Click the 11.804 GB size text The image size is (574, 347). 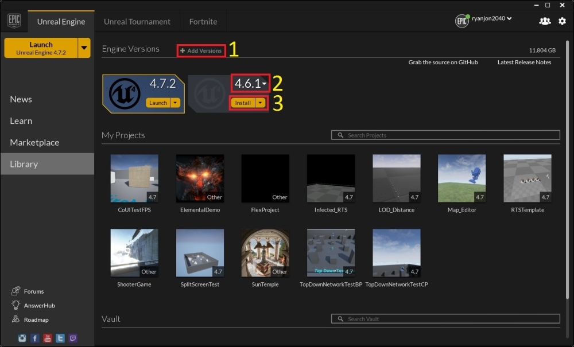pyautogui.click(x=542, y=50)
